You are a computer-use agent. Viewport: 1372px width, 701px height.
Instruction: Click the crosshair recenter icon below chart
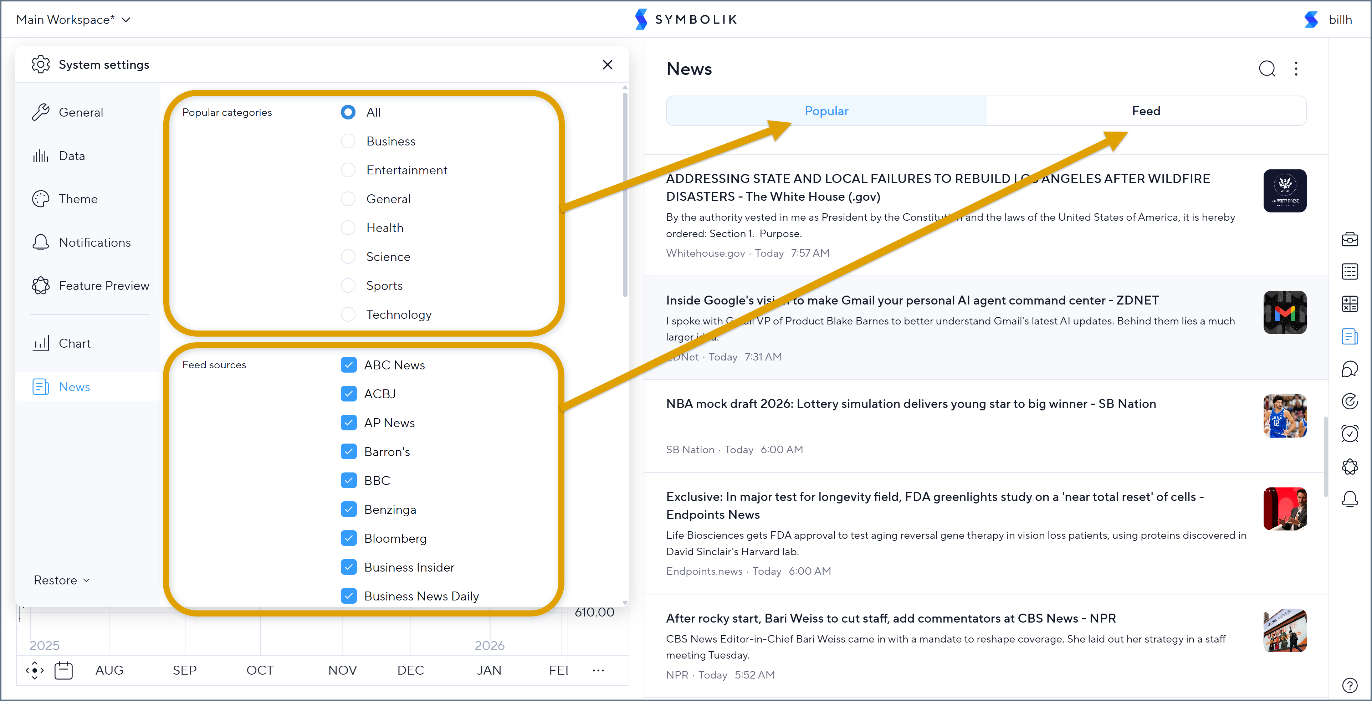(x=35, y=670)
